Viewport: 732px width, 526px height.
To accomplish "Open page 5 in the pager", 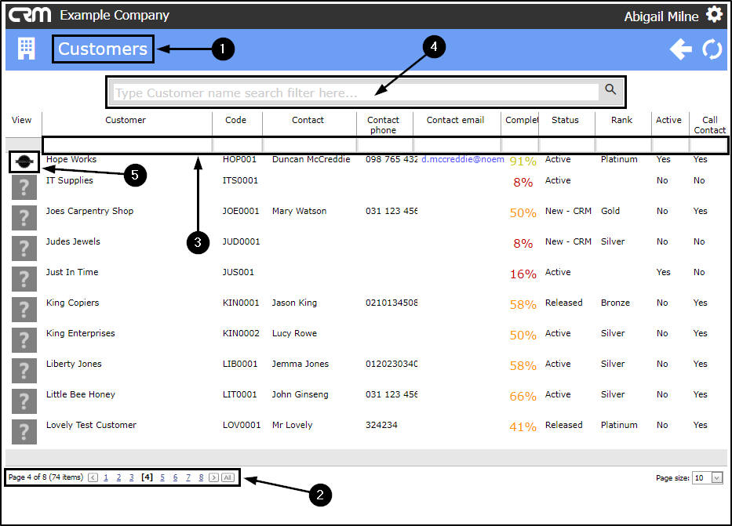I will coord(162,477).
